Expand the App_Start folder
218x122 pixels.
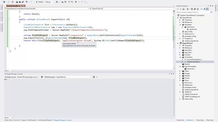point(180,53)
